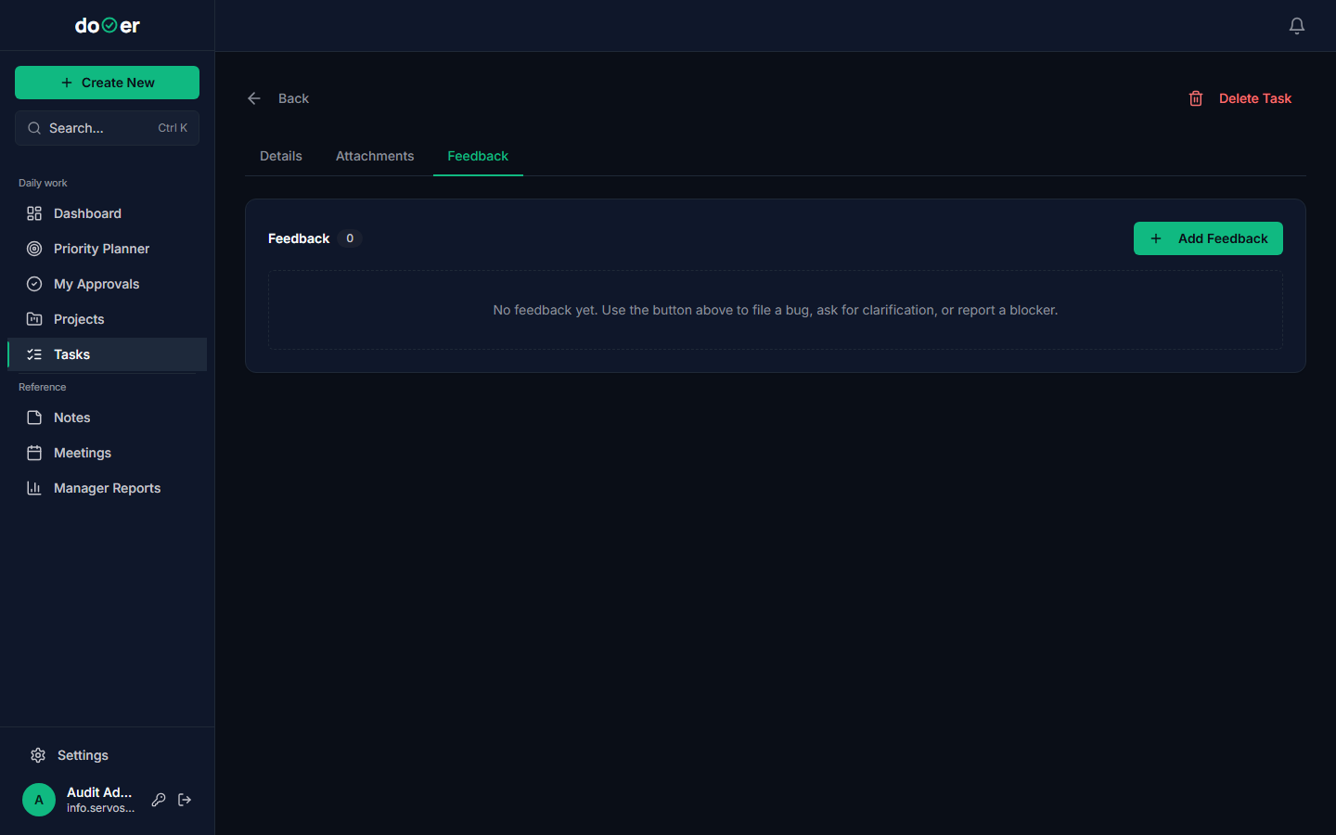Click the user avatar letter A
Screen dimensions: 1336x835
point(39,800)
